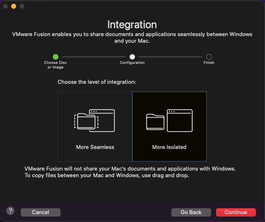Click the yellow minimize window button
This screenshot has height=222, width=265.
pos(14,6)
